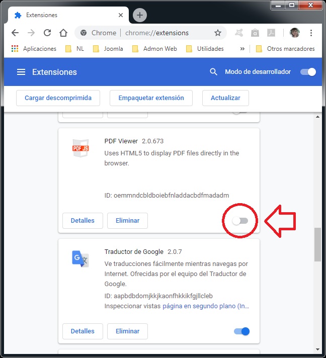Click the Actualizar button

[225, 98]
